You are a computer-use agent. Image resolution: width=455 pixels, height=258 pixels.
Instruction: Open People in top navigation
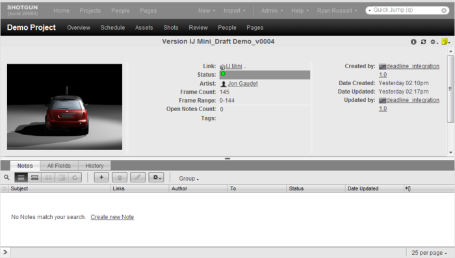pos(120,11)
